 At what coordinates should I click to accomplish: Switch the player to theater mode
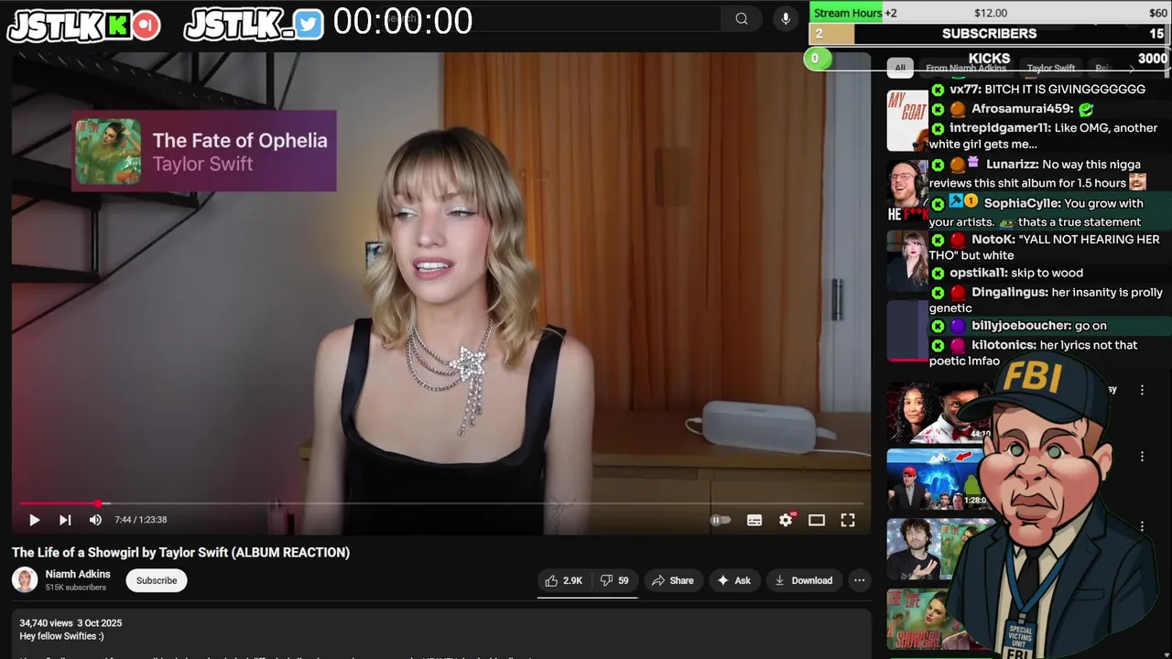[x=817, y=520]
